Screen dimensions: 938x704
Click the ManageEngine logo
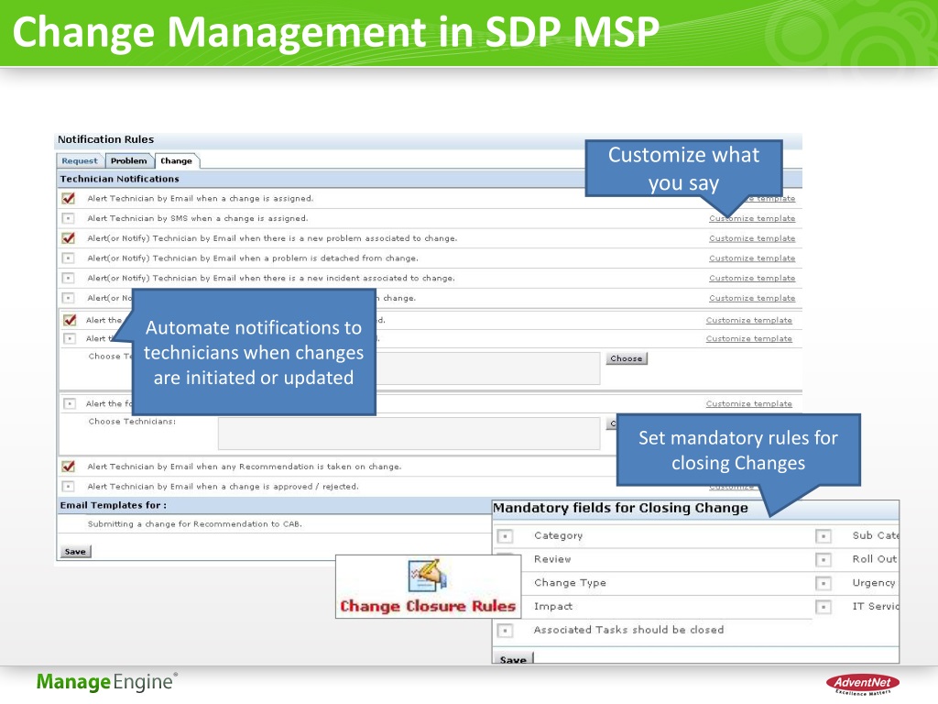tap(107, 682)
